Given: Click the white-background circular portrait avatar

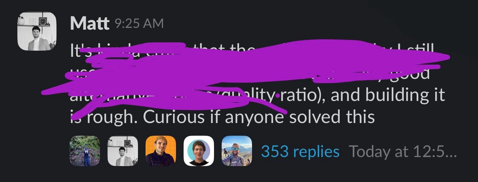Looking at the screenshot, I should pyautogui.click(x=199, y=151).
